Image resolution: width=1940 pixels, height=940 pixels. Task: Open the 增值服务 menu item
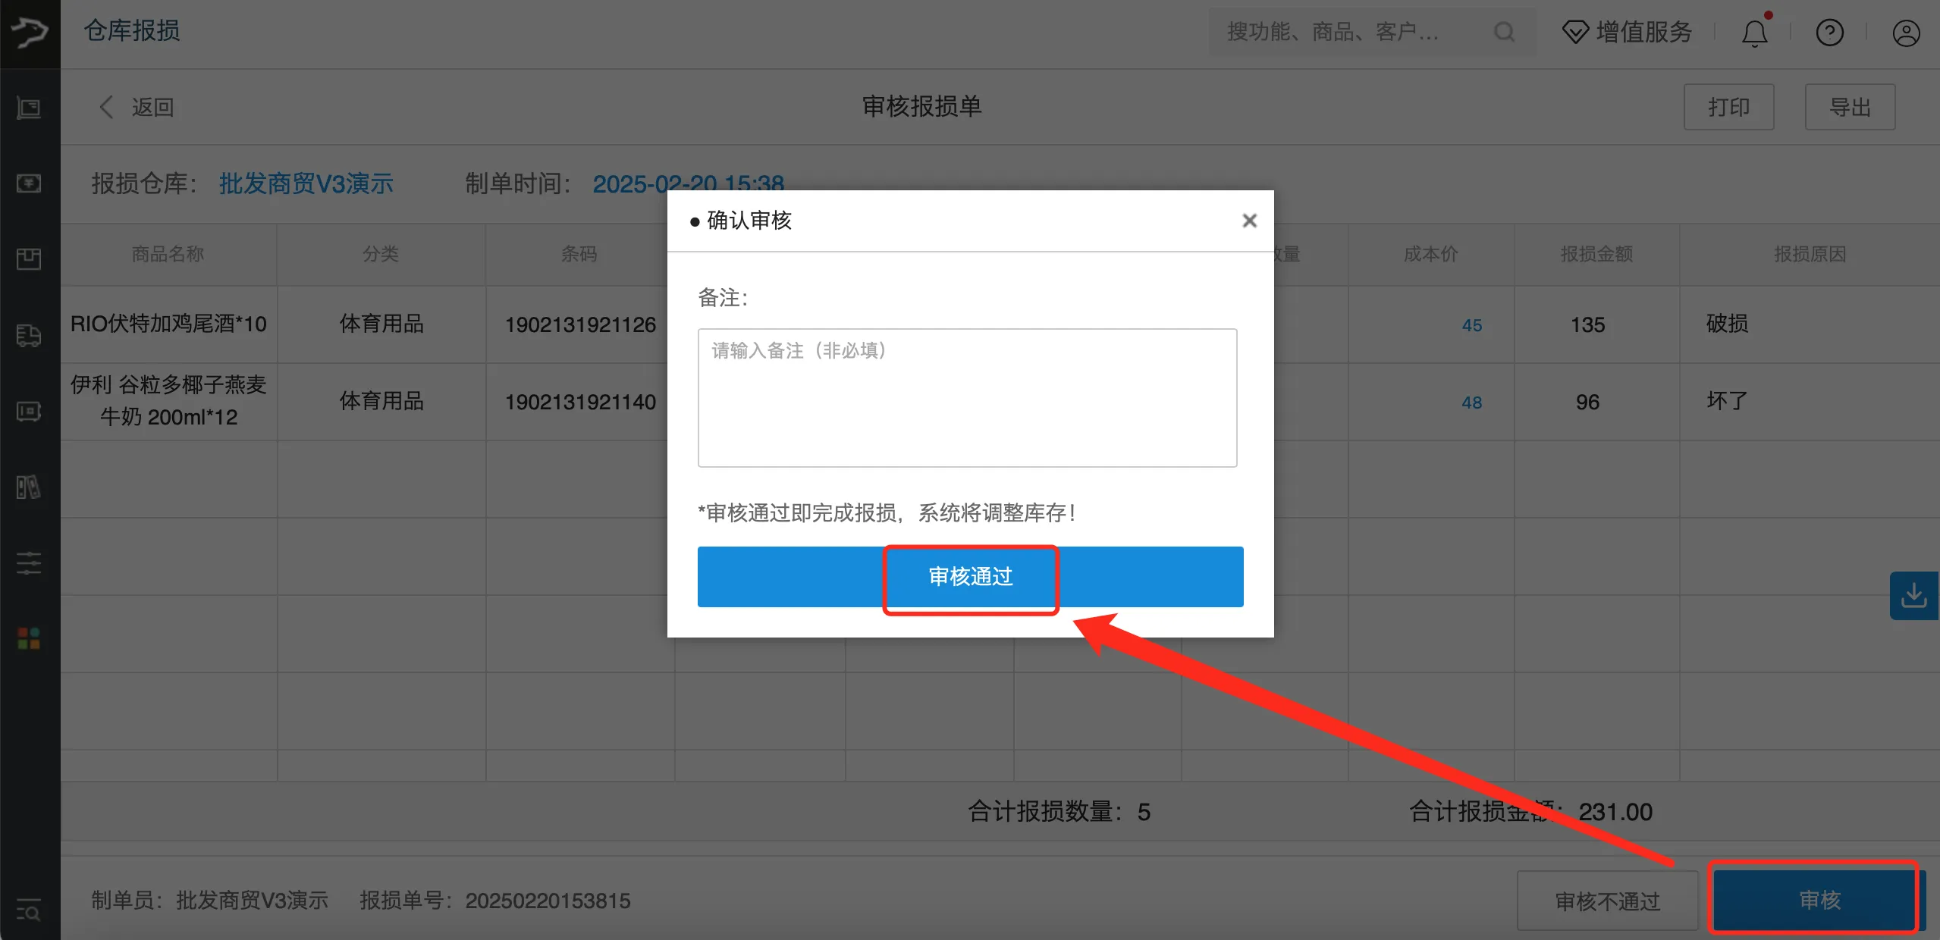tap(1628, 32)
